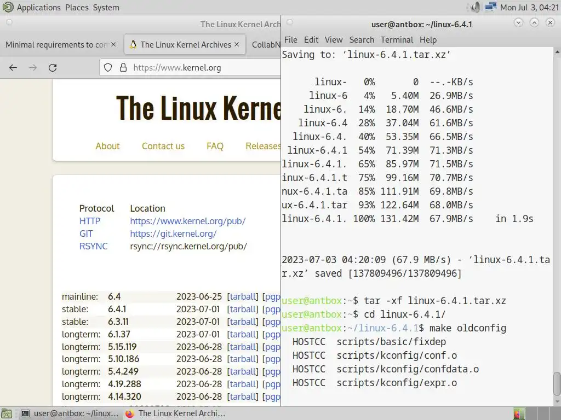Click the terminal icon in the taskbar

click(x=25, y=413)
